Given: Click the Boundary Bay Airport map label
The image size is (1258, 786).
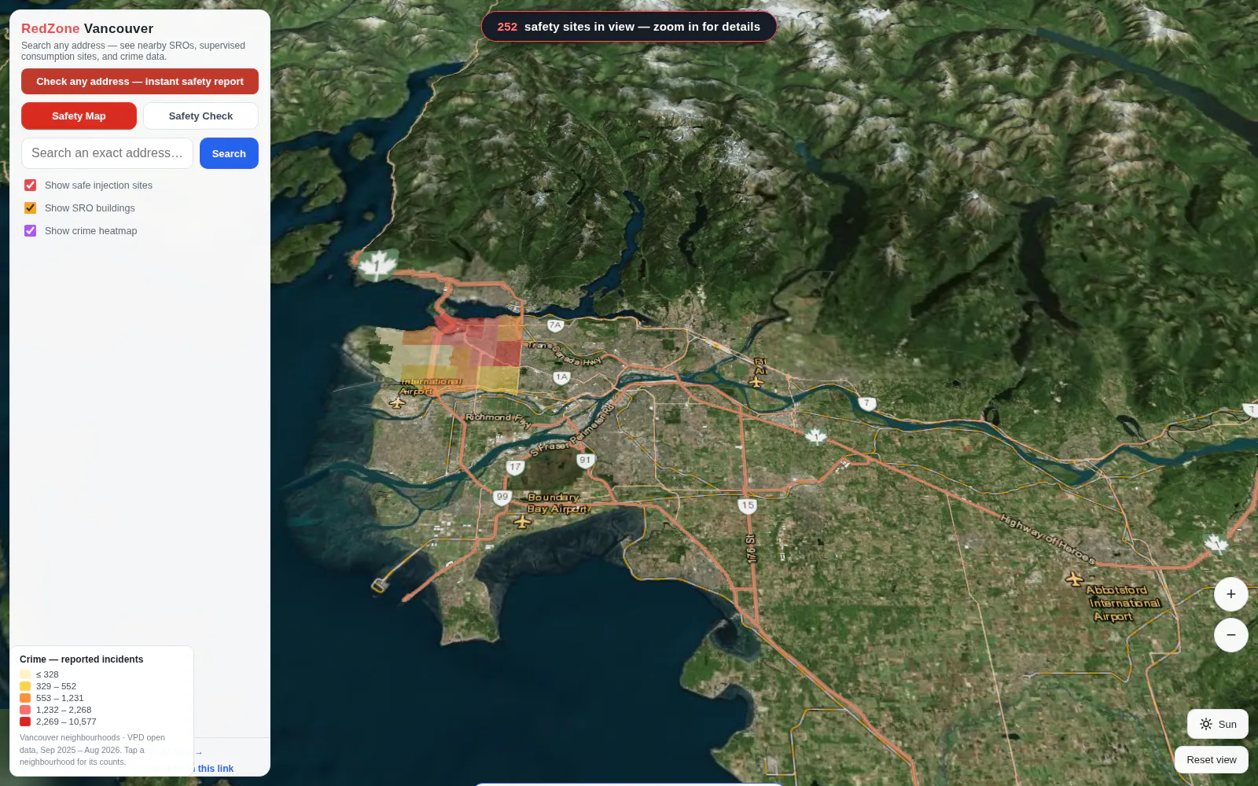Looking at the screenshot, I should coord(557,503).
